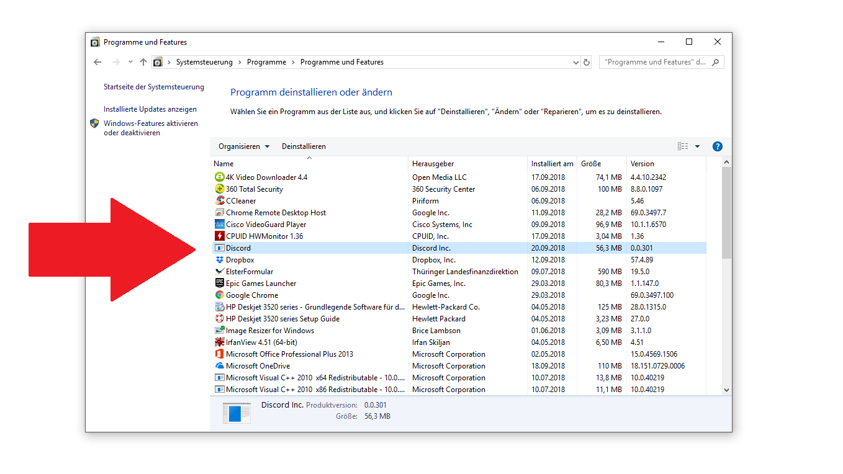Click the Visual C++ 2010 x86 icon
Image resolution: width=843 pixels, height=474 pixels.
tap(219, 390)
